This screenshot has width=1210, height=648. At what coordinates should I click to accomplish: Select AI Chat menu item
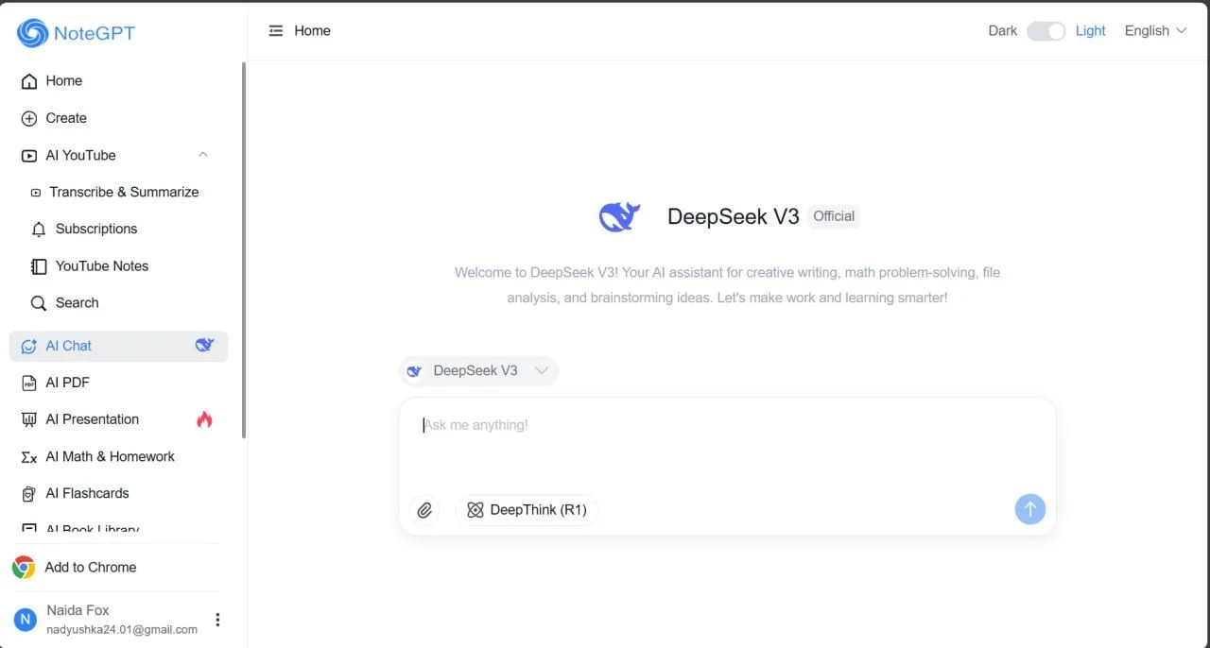[118, 346]
